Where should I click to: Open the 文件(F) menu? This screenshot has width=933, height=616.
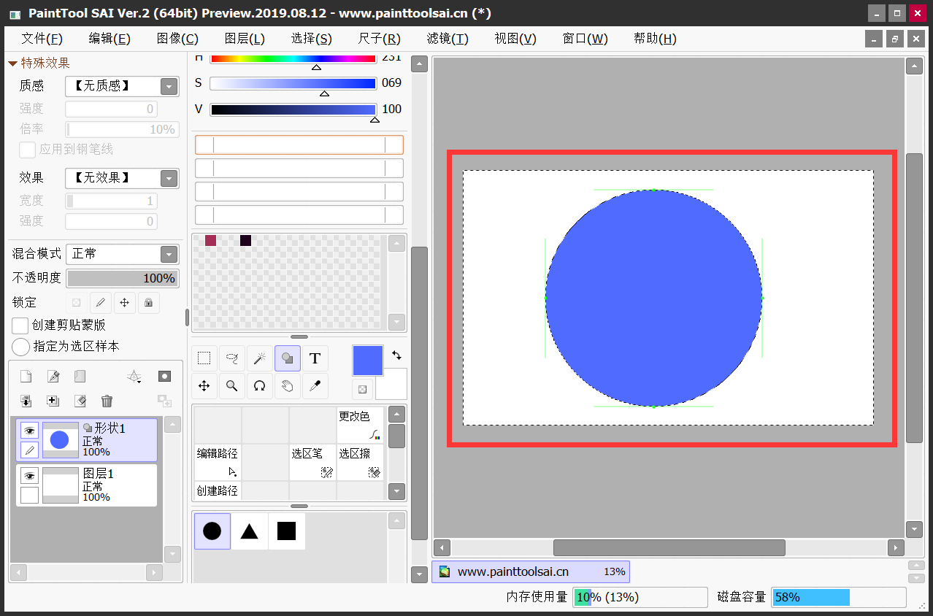(42, 39)
